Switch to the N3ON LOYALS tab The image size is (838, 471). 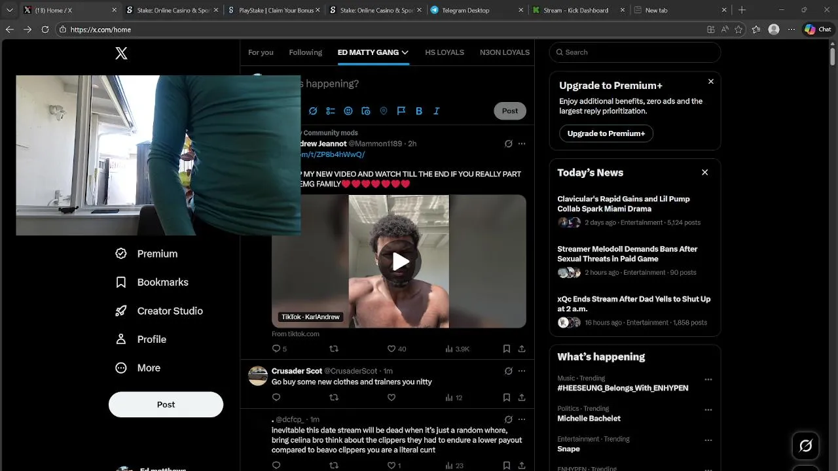tap(505, 52)
